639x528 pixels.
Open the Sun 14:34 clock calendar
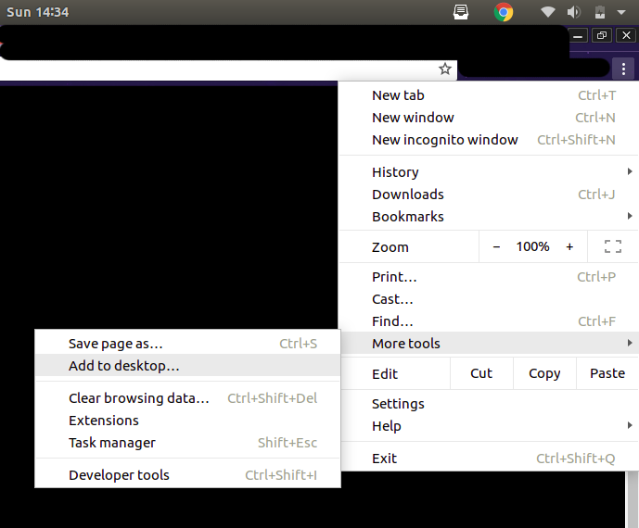point(37,12)
